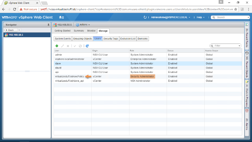Select the Users sub-tab

point(98,38)
